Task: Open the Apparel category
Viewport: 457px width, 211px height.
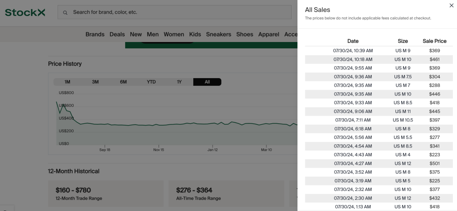Action: click(269, 34)
